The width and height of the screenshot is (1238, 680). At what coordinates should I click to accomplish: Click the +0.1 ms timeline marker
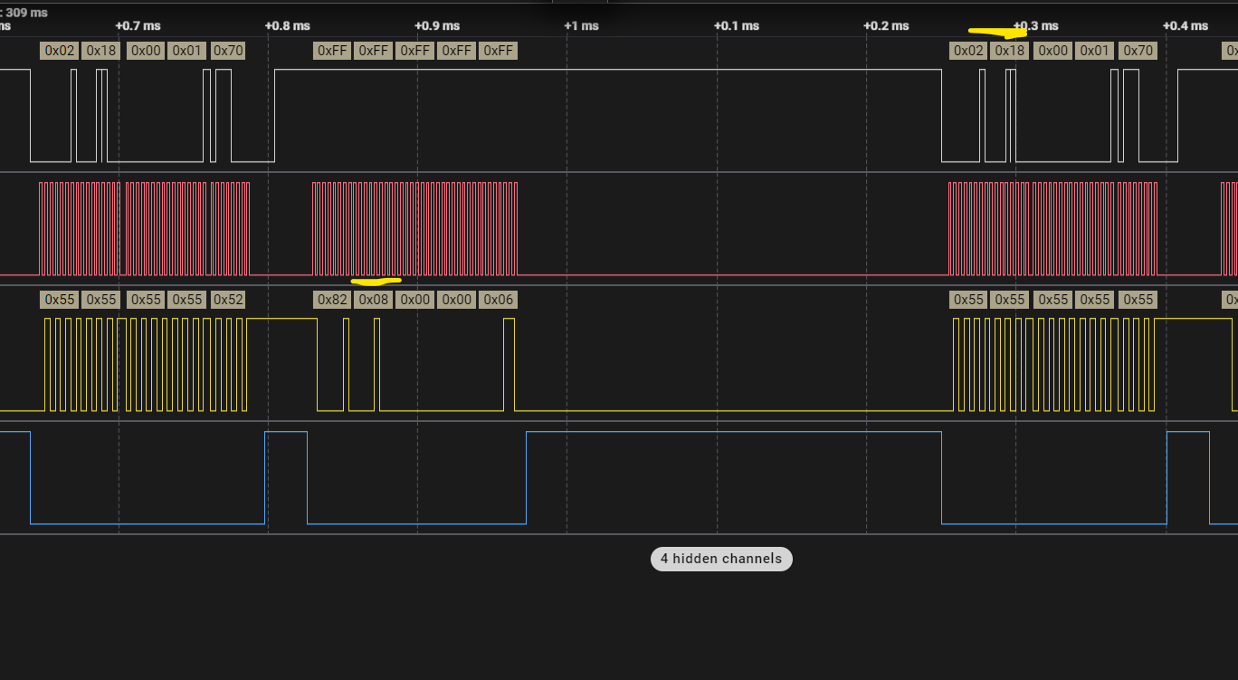(737, 25)
